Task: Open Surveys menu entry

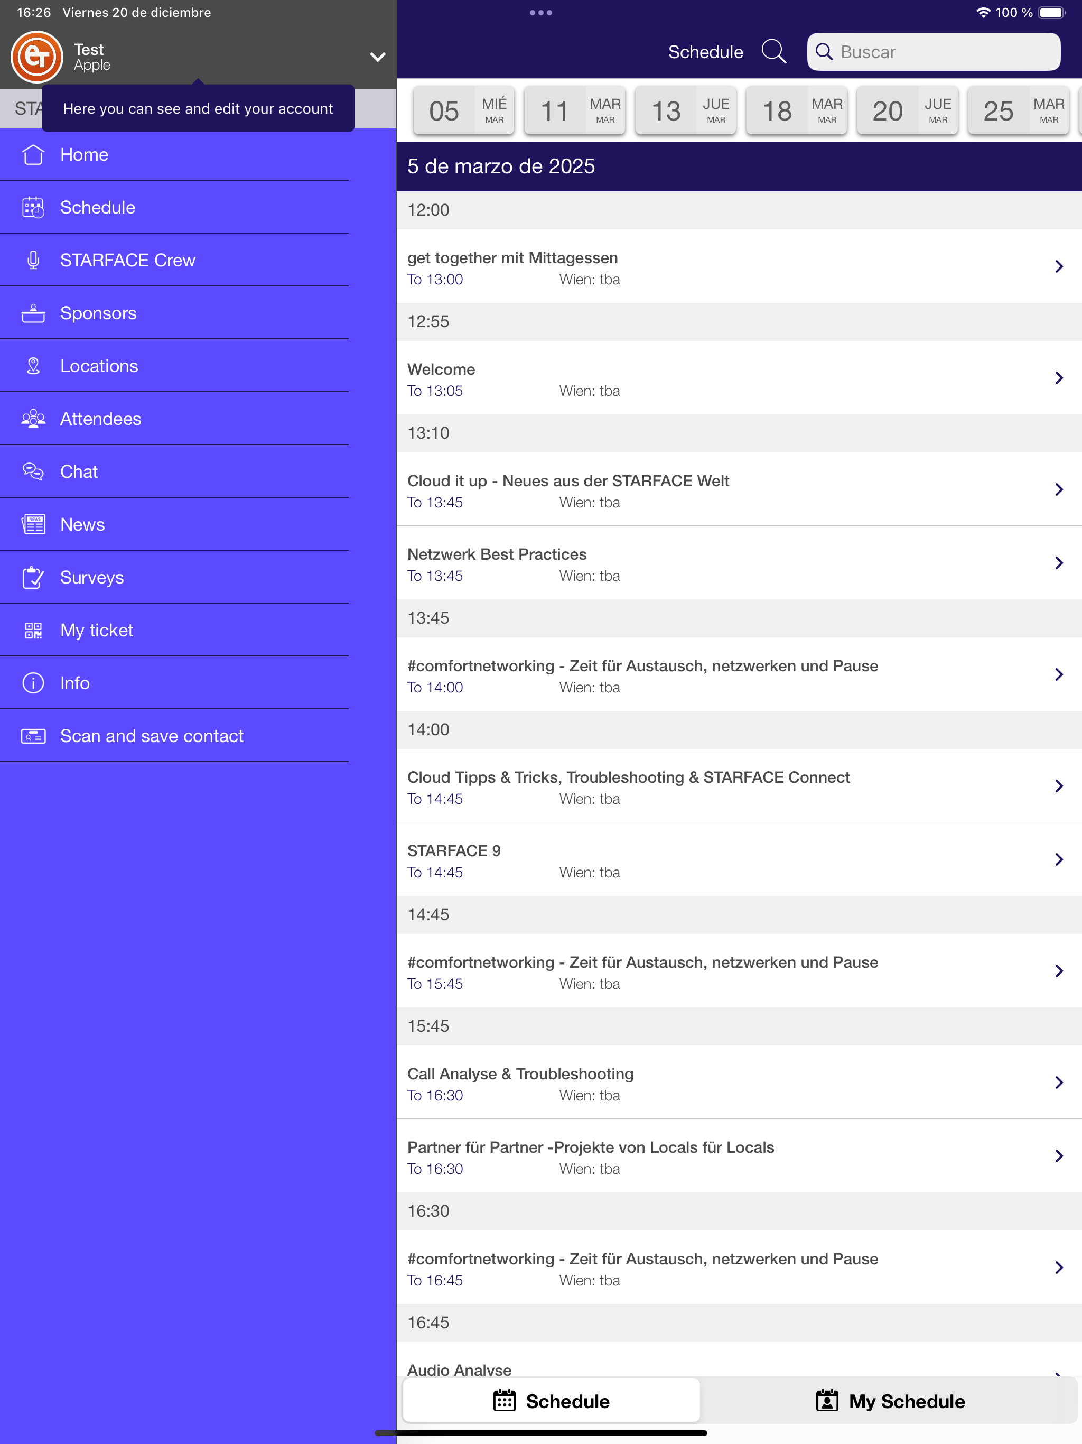Action: pyautogui.click(x=174, y=578)
